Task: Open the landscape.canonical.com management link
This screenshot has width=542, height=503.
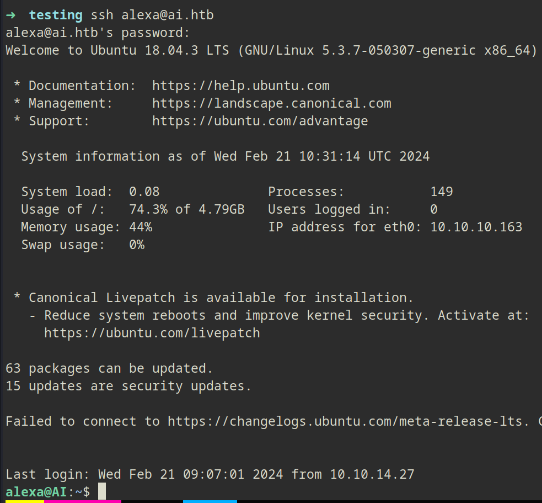Action: [271, 103]
